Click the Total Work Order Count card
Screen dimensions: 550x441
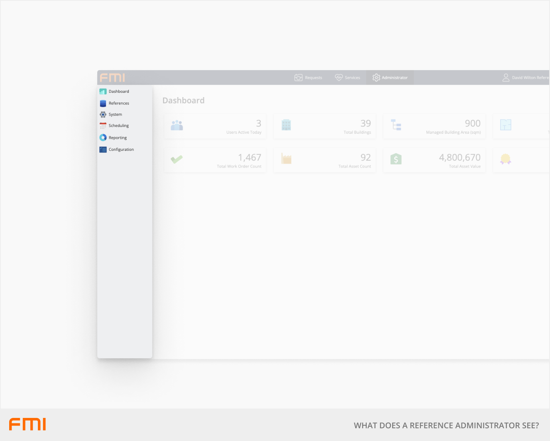tap(215, 160)
